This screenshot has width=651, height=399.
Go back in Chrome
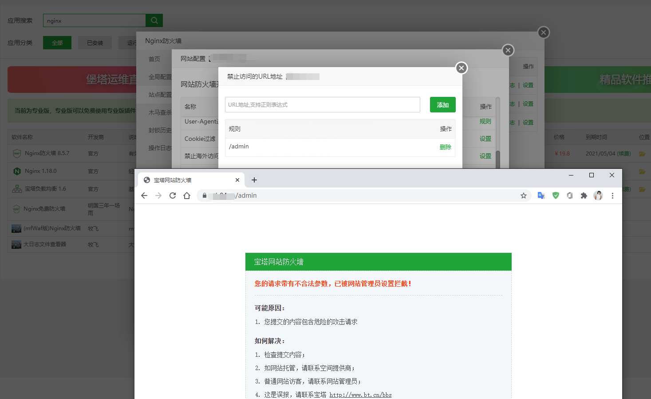point(144,196)
